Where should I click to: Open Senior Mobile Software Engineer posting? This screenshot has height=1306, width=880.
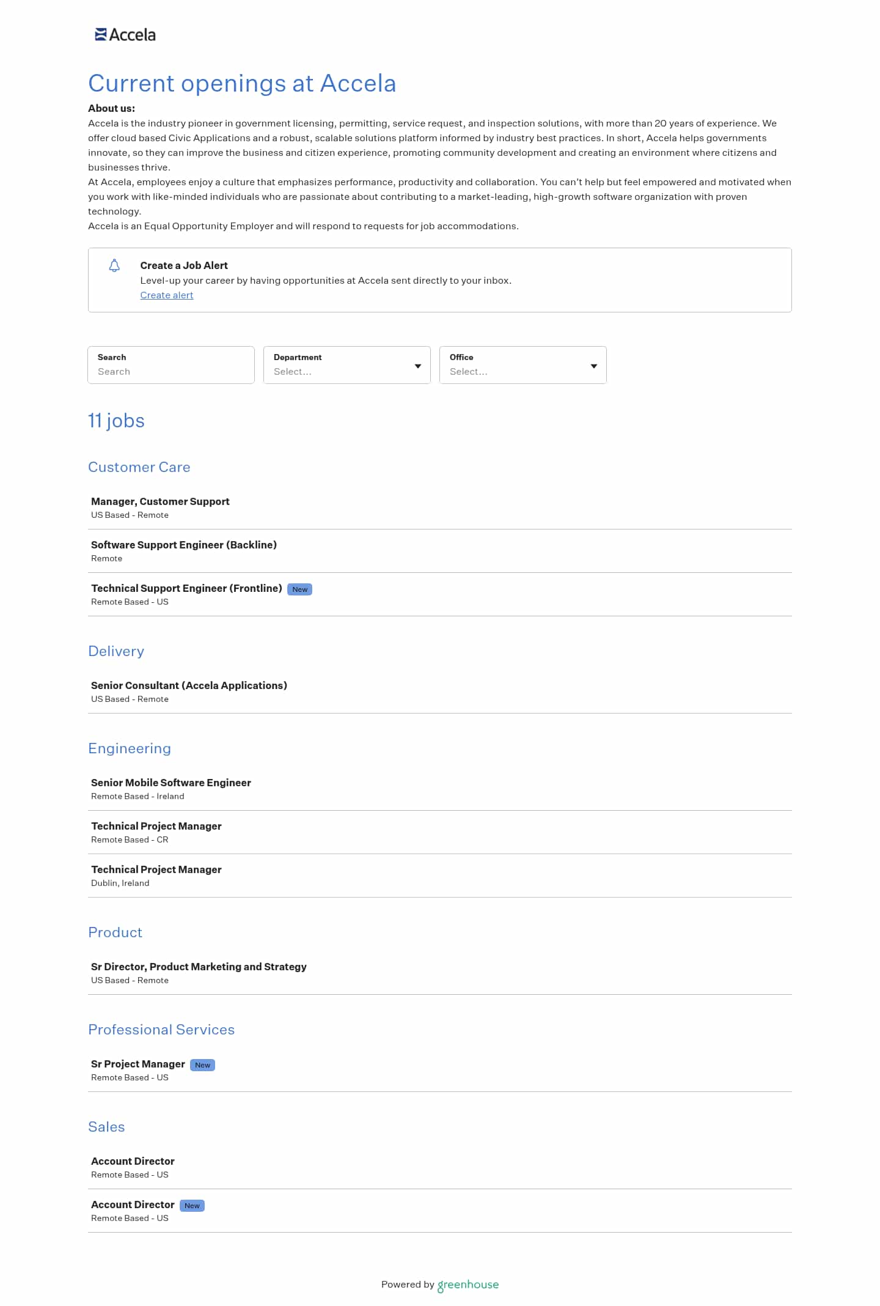pyautogui.click(x=171, y=783)
